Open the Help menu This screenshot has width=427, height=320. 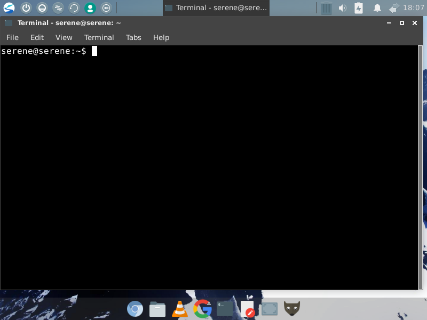click(161, 37)
